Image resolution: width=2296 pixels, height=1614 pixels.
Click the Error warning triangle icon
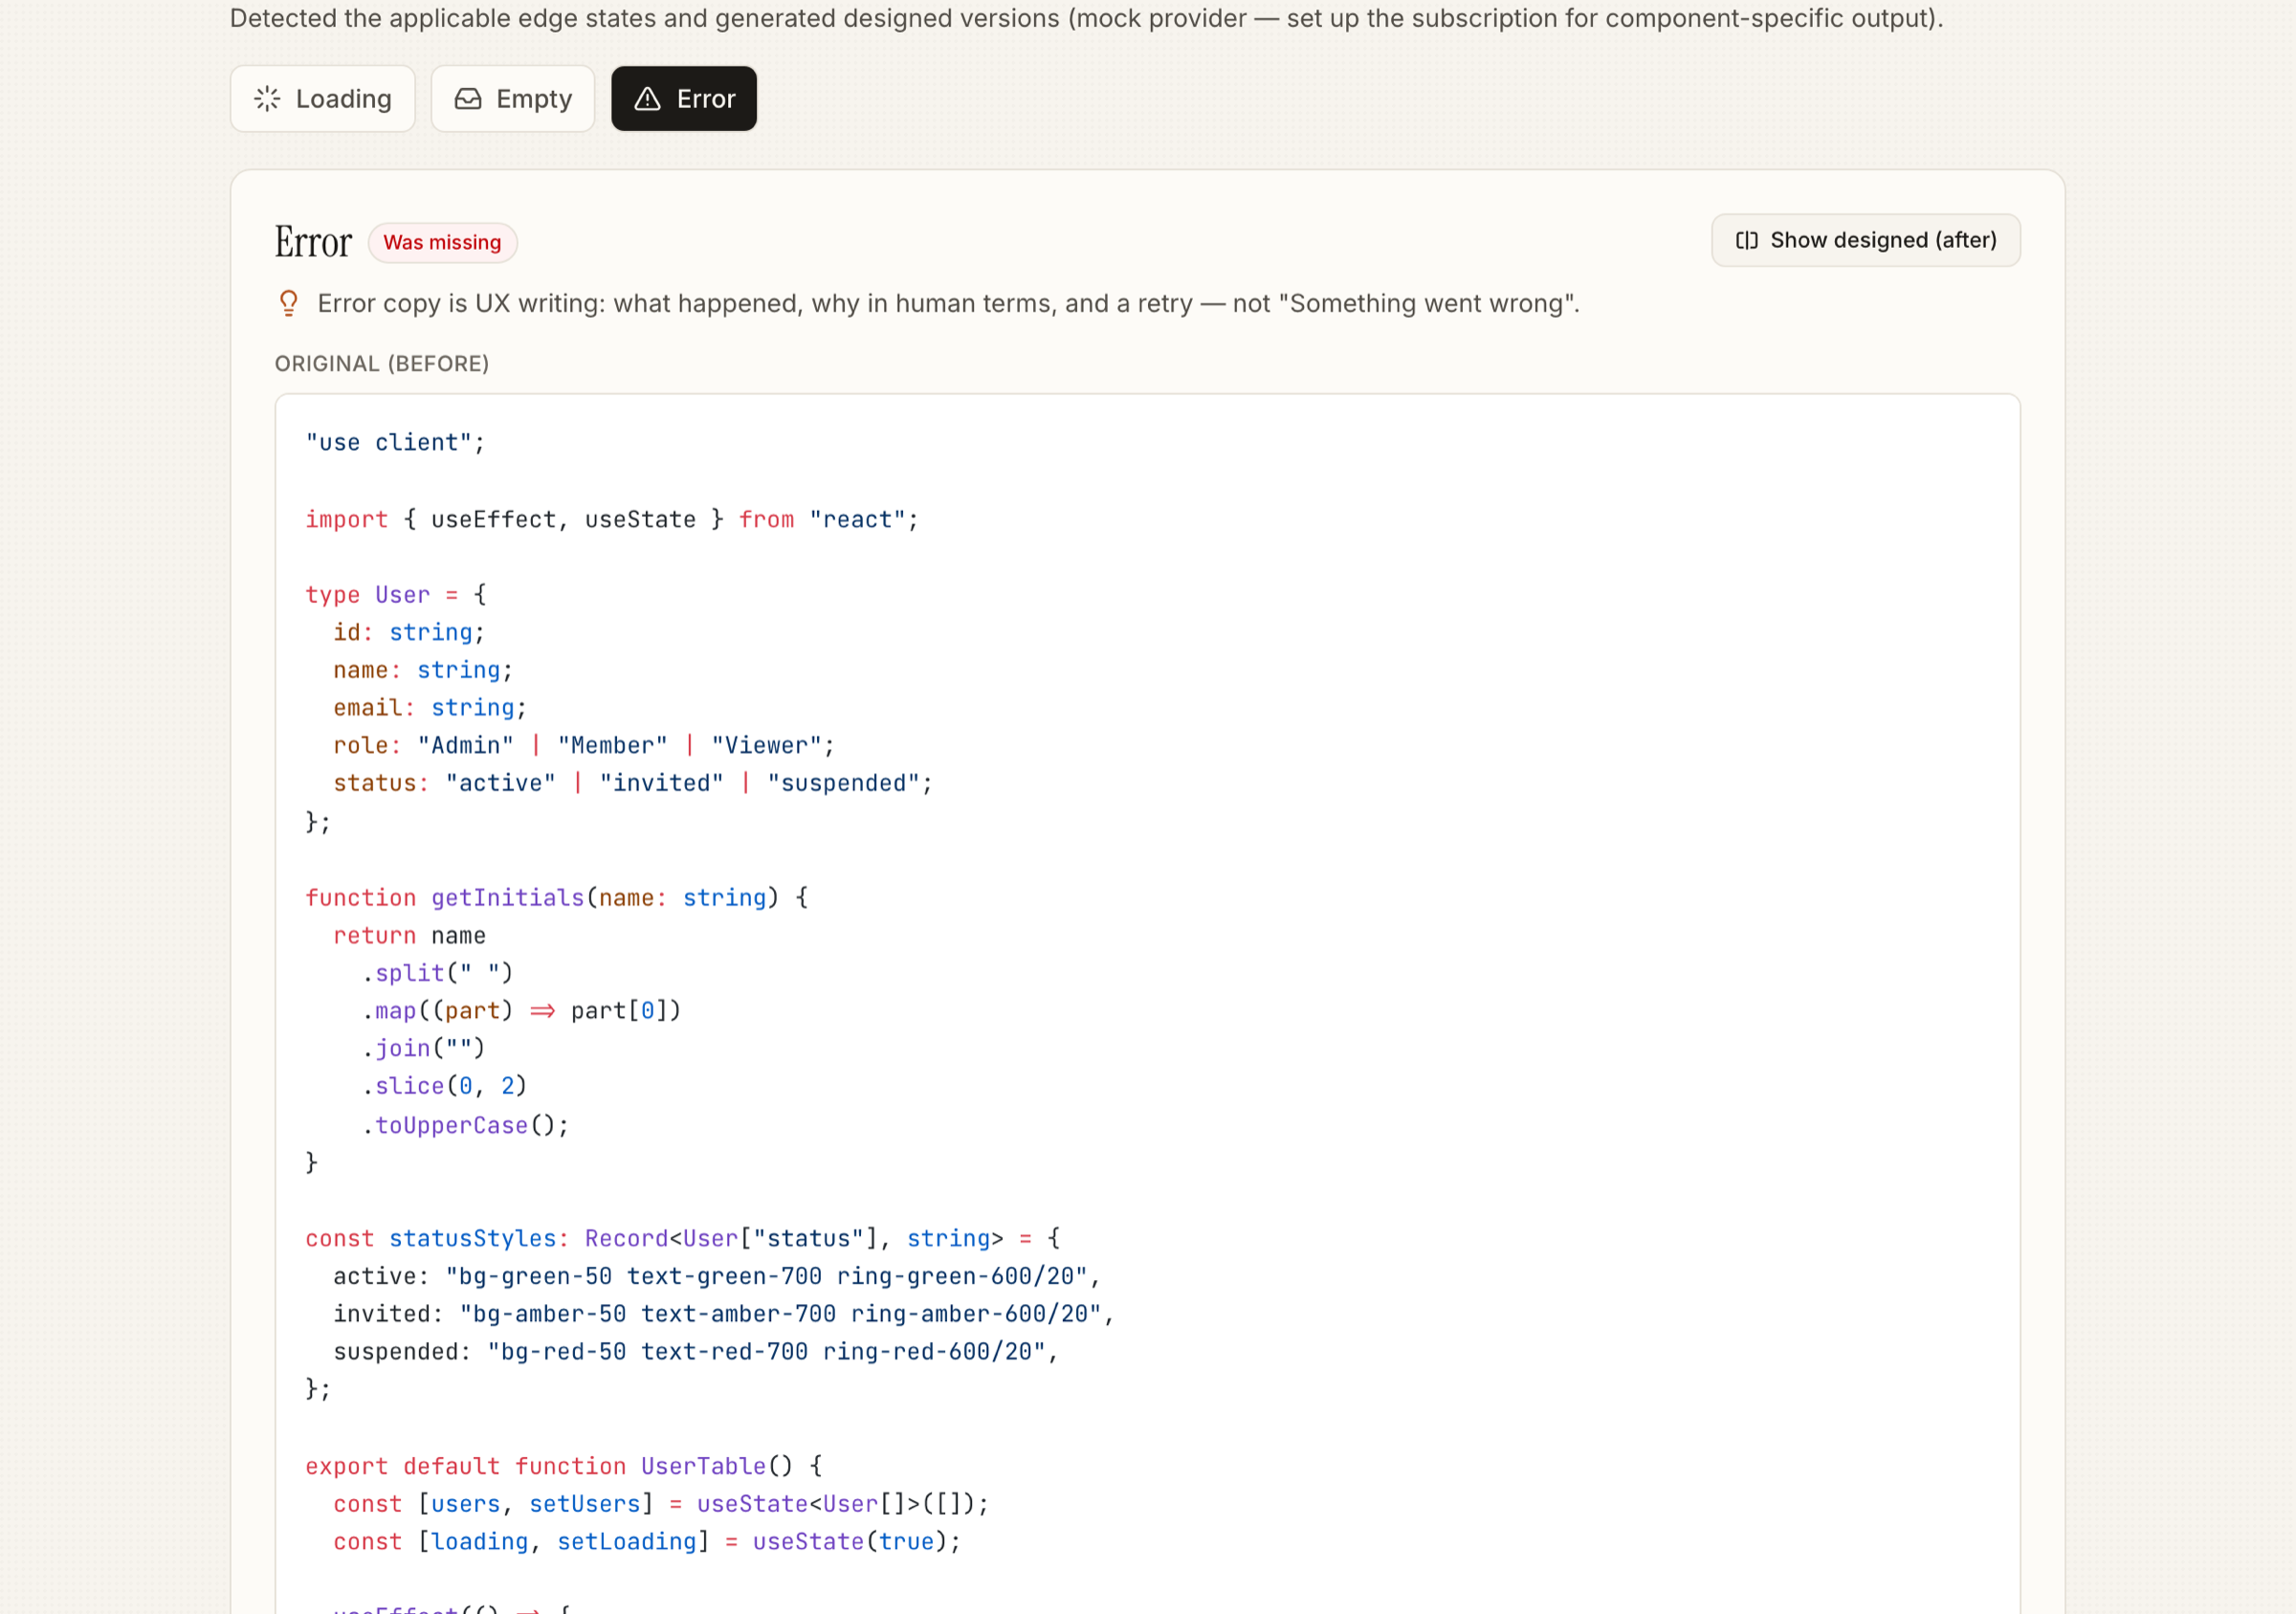coord(647,99)
